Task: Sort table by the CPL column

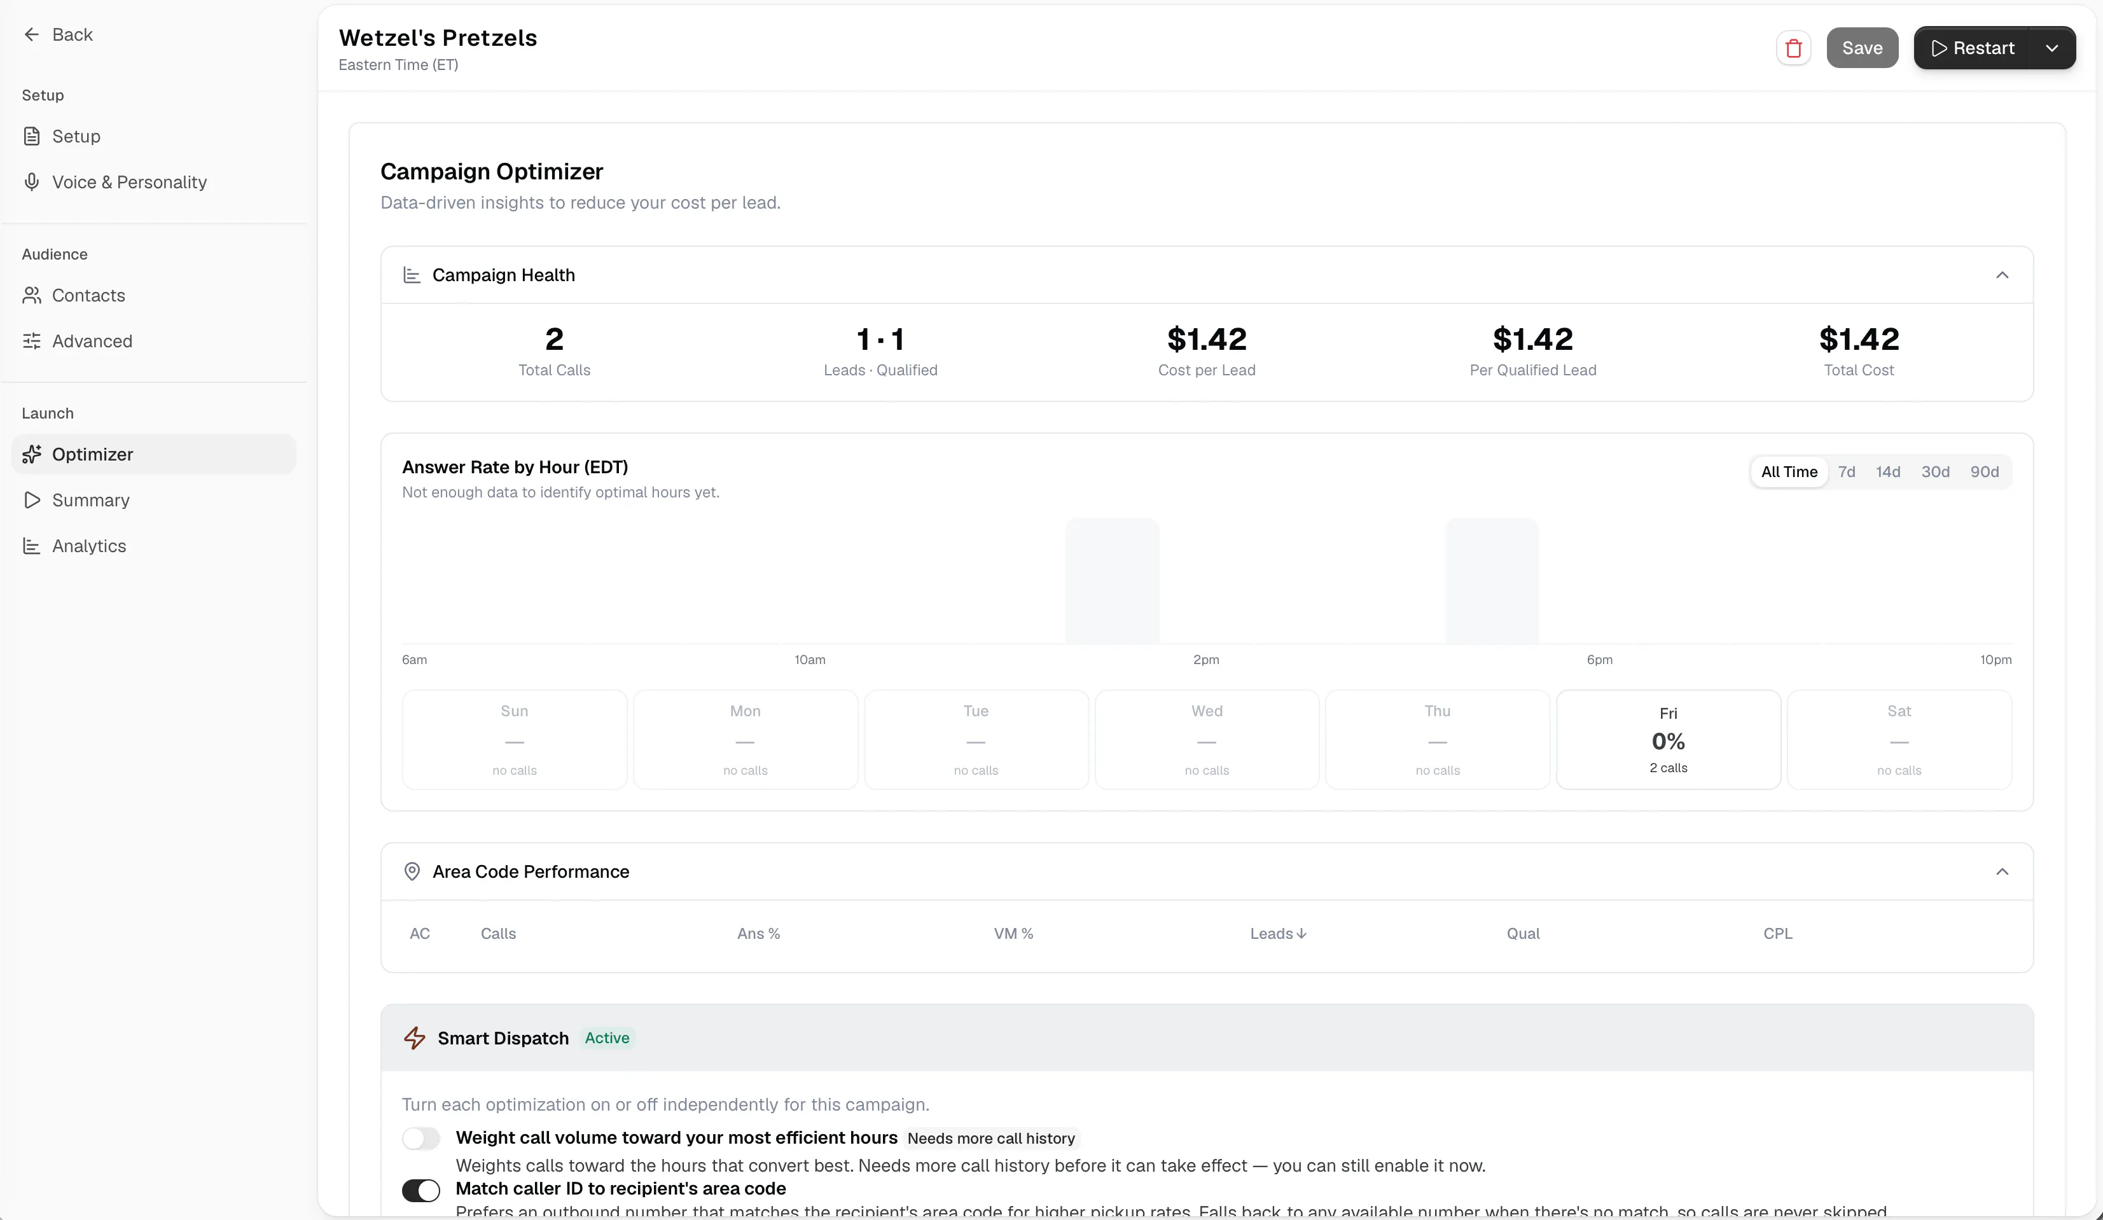Action: pyautogui.click(x=1777, y=934)
